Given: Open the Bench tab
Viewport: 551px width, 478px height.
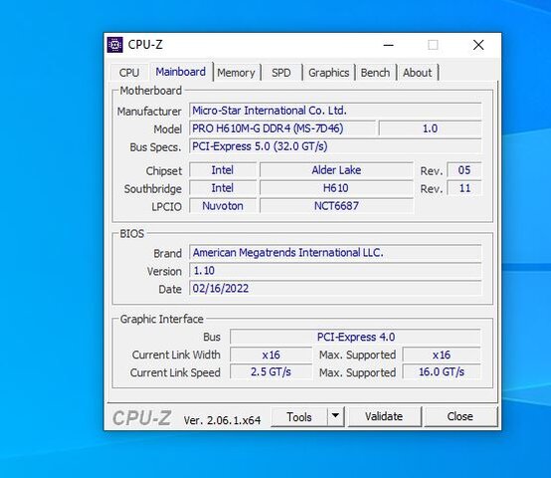Looking at the screenshot, I should point(375,73).
